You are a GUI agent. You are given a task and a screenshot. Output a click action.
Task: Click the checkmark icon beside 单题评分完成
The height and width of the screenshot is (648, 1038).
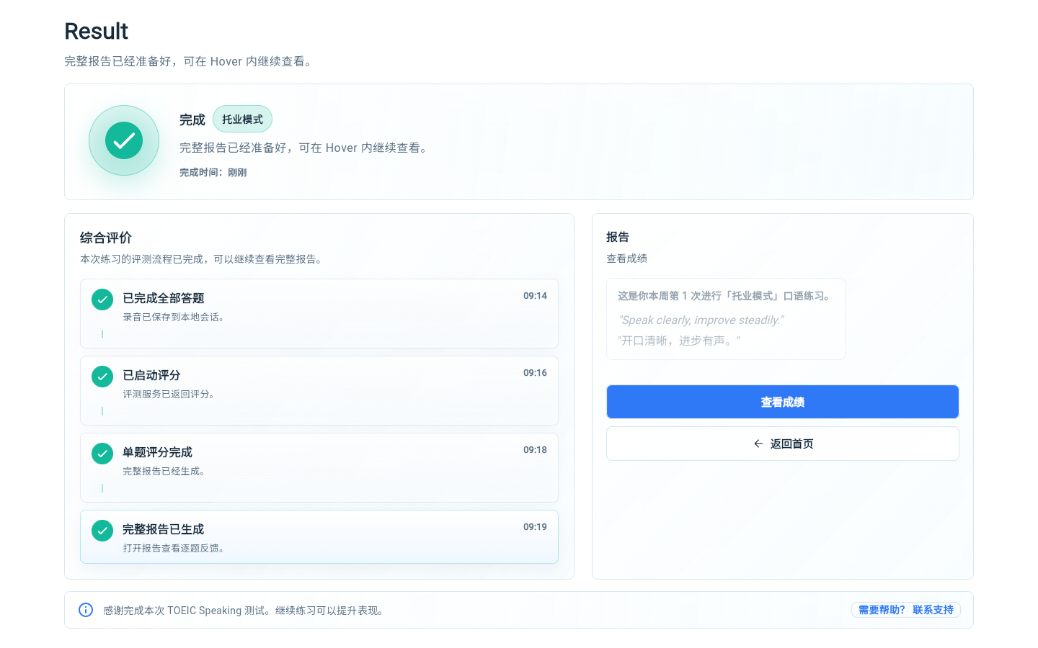click(x=102, y=454)
